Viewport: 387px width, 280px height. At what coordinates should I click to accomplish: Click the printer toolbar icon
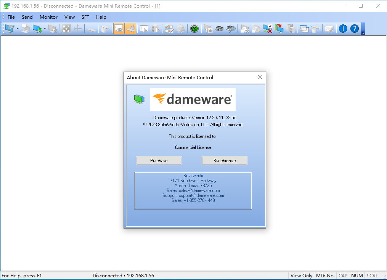coord(220,29)
